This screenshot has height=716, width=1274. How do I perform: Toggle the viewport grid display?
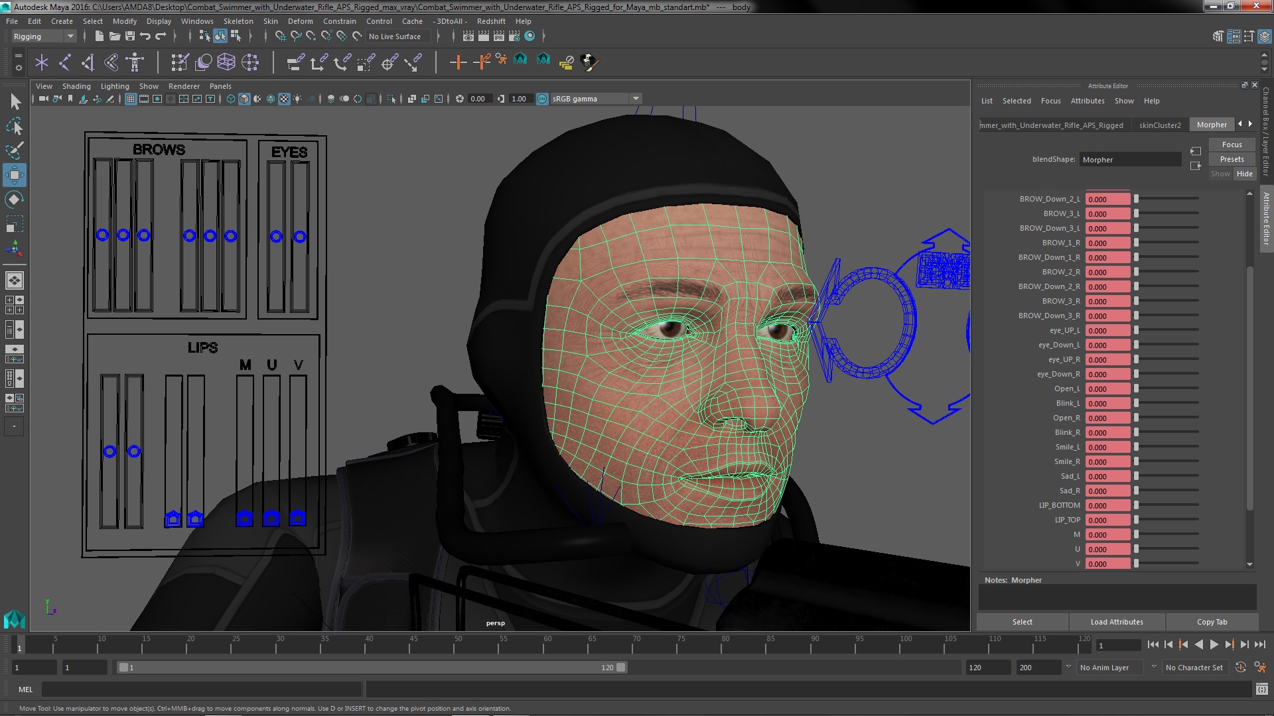click(131, 99)
